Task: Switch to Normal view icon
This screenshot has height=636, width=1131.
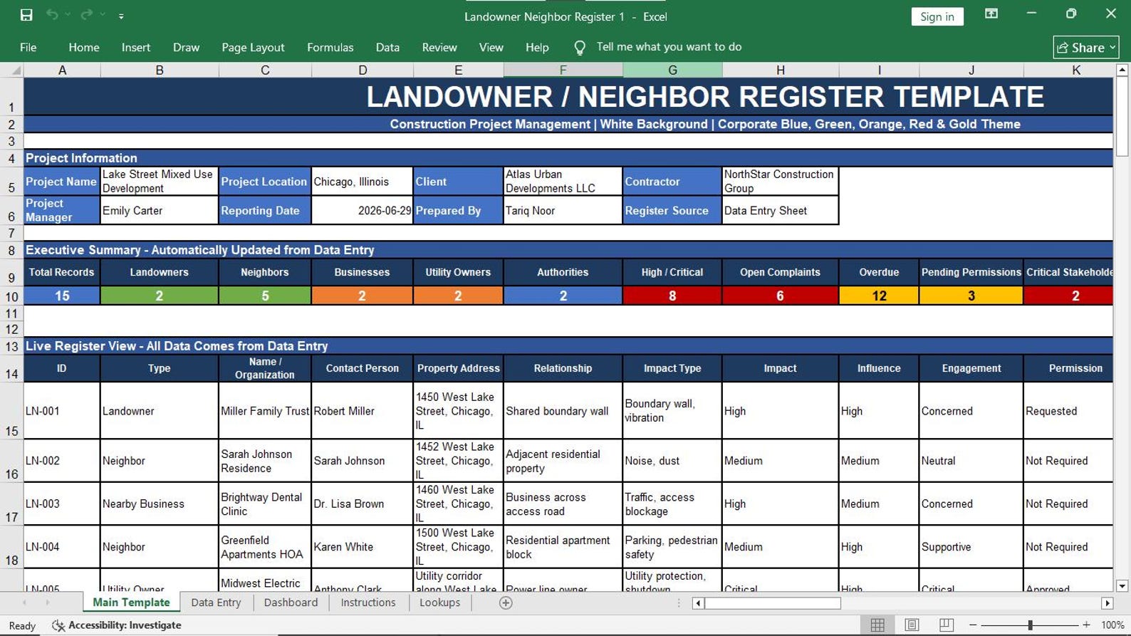Action: tap(877, 625)
